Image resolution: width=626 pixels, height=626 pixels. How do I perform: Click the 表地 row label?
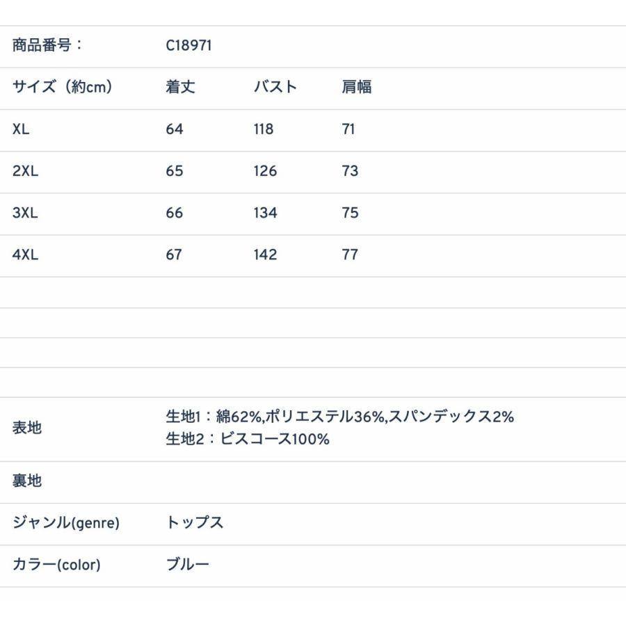tap(27, 428)
